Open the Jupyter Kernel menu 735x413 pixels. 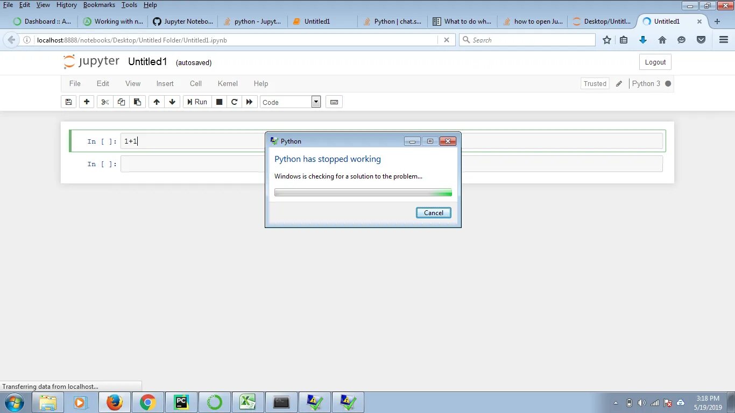(228, 83)
